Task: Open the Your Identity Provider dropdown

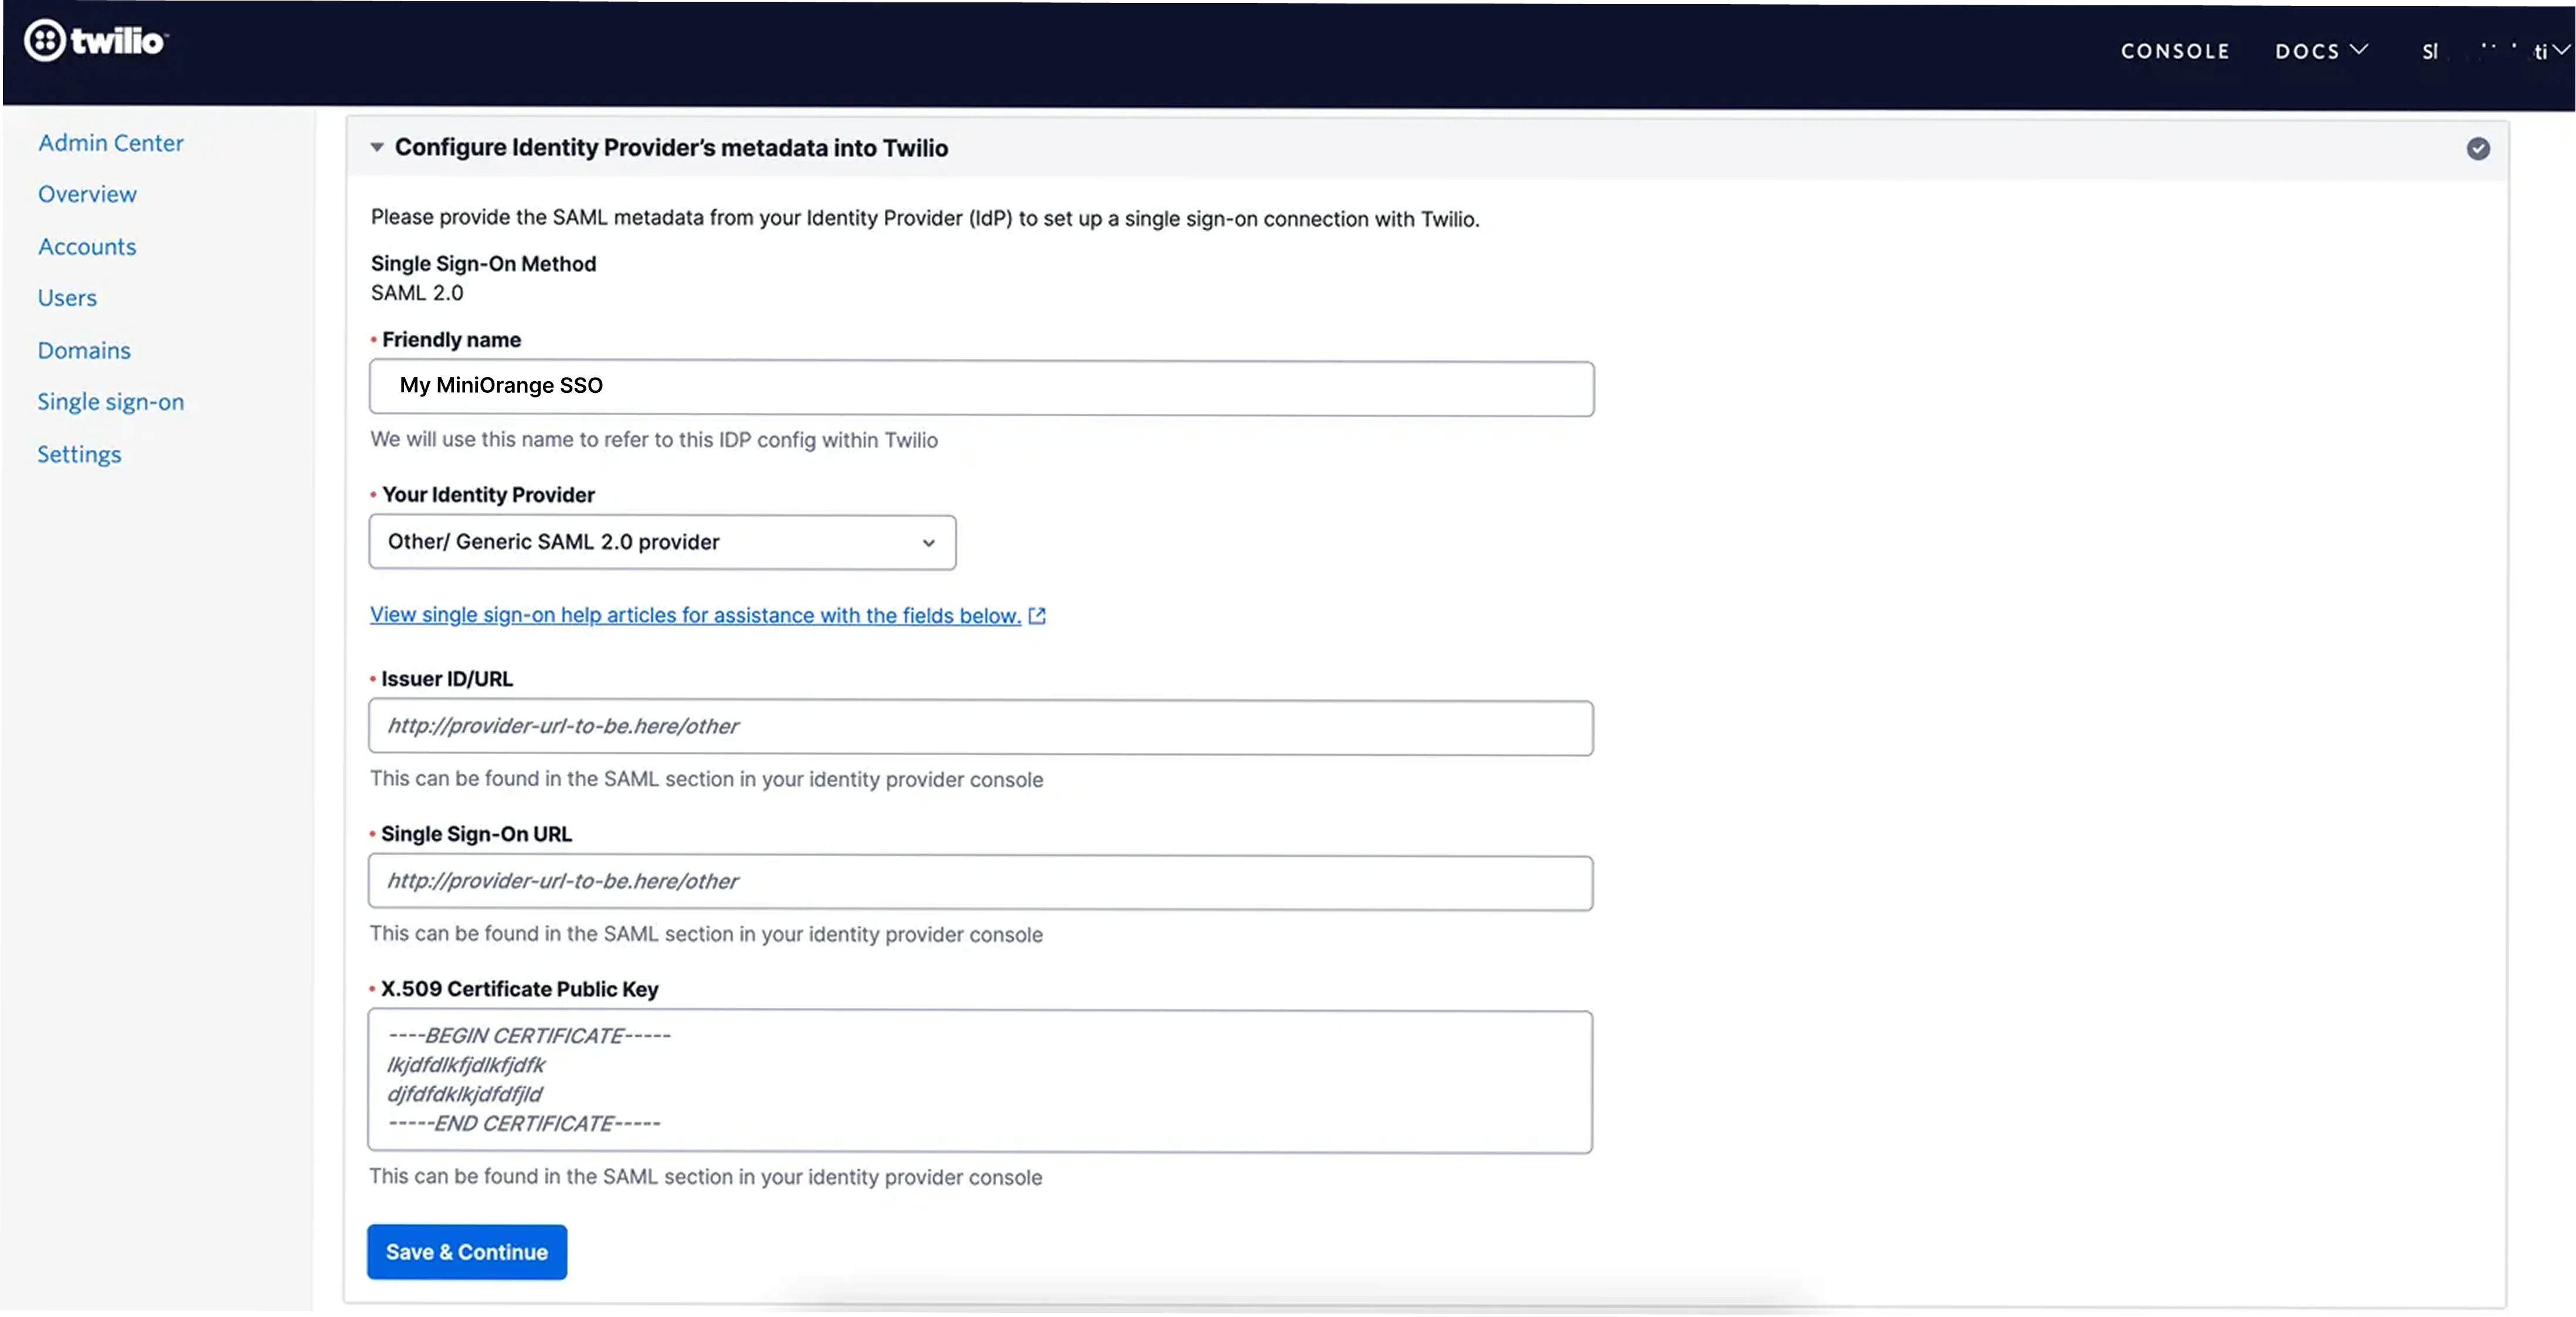Action: (x=662, y=542)
